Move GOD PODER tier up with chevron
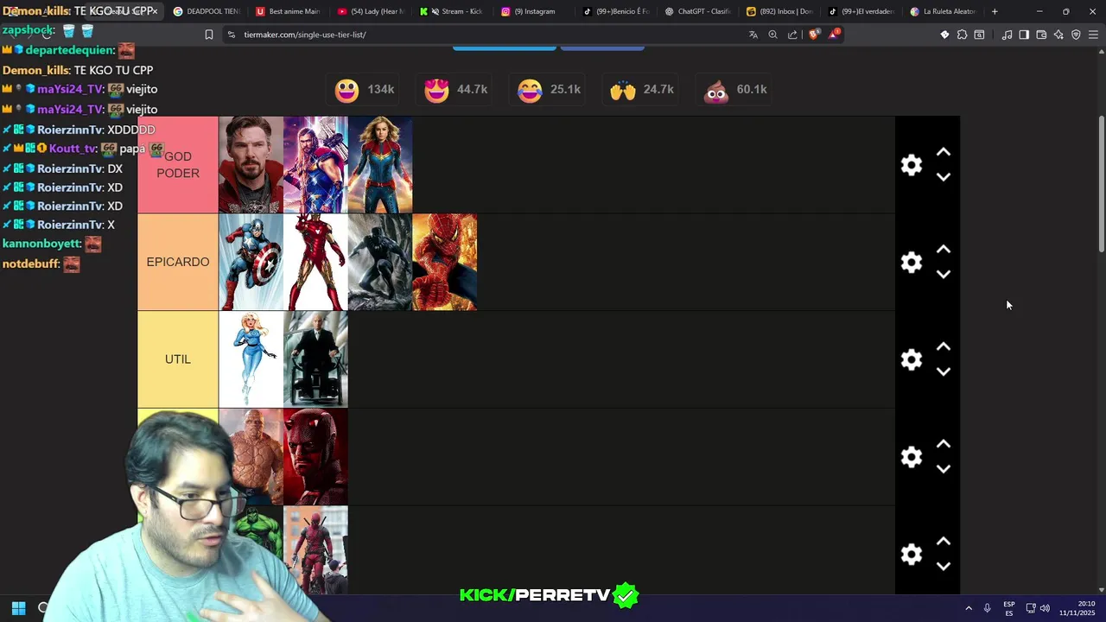1106x622 pixels. coord(944,152)
